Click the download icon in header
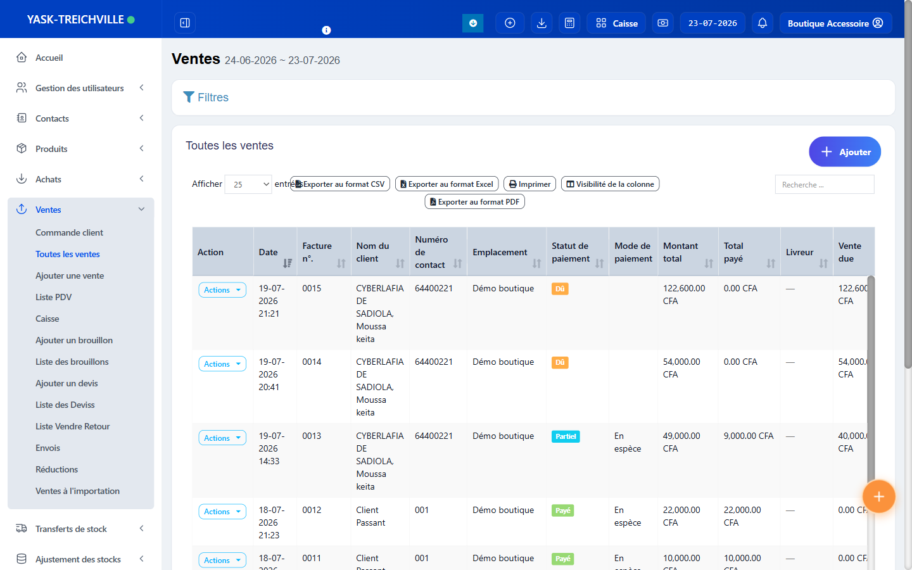Viewport: 912px width, 570px height. click(x=541, y=23)
